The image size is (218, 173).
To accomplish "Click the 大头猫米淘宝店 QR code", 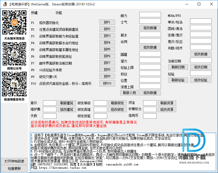I will tap(14, 22).
